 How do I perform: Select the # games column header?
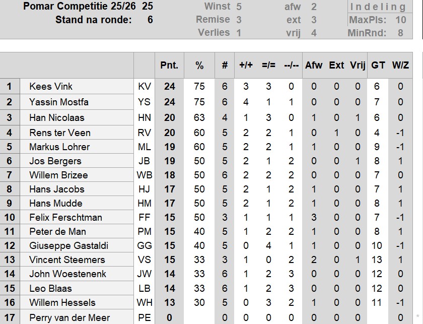225,65
